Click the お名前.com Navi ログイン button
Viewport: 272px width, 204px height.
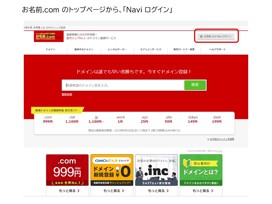coord(216,37)
